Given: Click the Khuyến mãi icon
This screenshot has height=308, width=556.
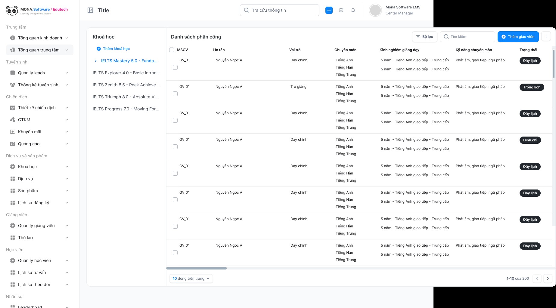Looking at the screenshot, I should [x=13, y=132].
